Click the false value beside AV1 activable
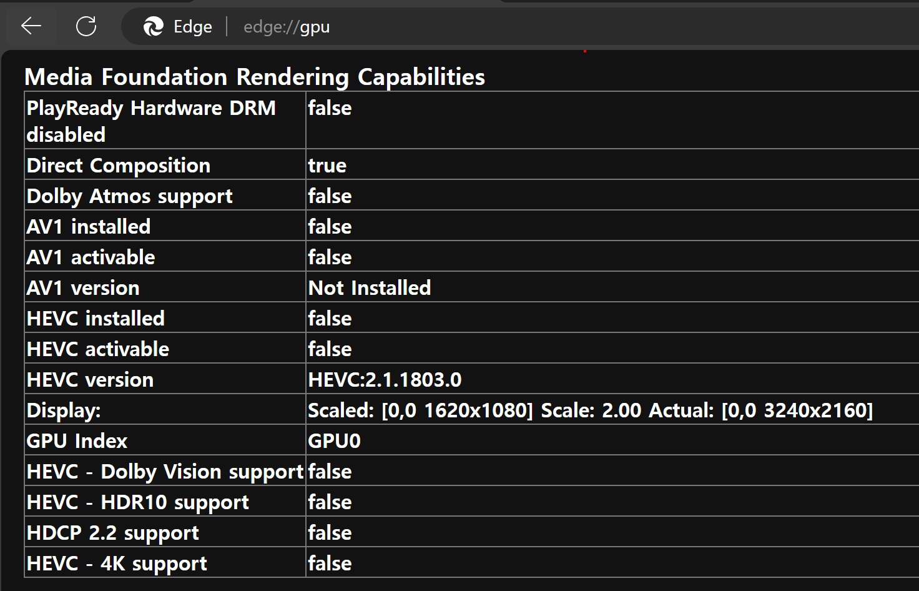Image resolution: width=919 pixels, height=591 pixels. click(330, 257)
